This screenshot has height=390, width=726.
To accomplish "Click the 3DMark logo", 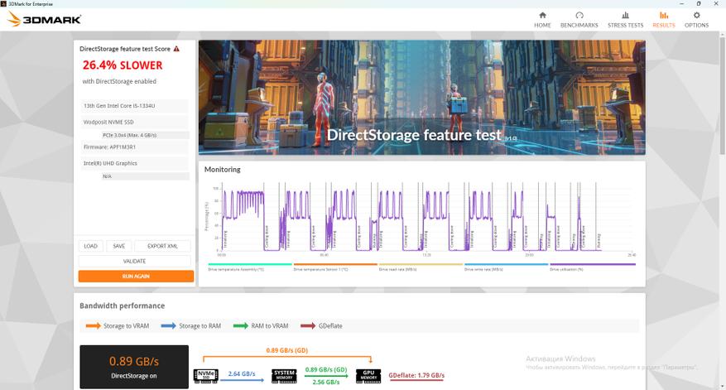I will (45, 19).
